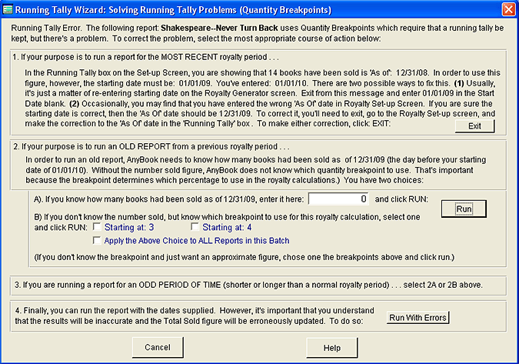Cancel the Running Tally Wizard
Image resolution: width=519 pixels, height=364 pixels.
(158, 348)
